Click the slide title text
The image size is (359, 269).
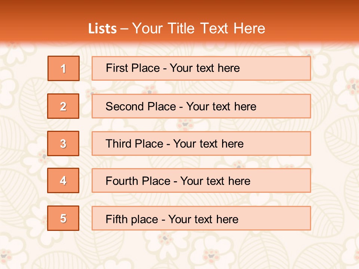click(177, 28)
